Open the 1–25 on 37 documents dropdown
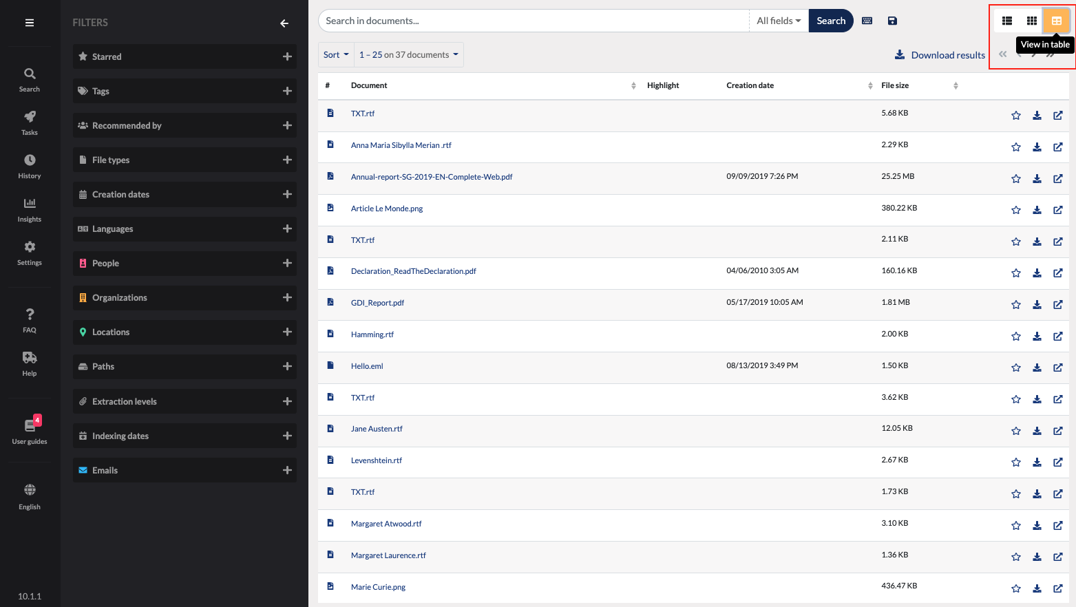The height and width of the screenshot is (607, 1076). coord(409,55)
